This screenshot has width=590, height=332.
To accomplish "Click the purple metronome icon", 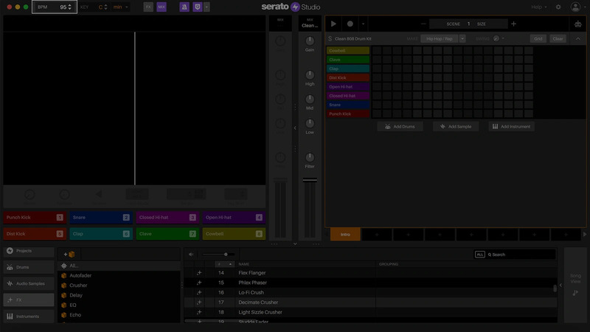I will (x=183, y=7).
